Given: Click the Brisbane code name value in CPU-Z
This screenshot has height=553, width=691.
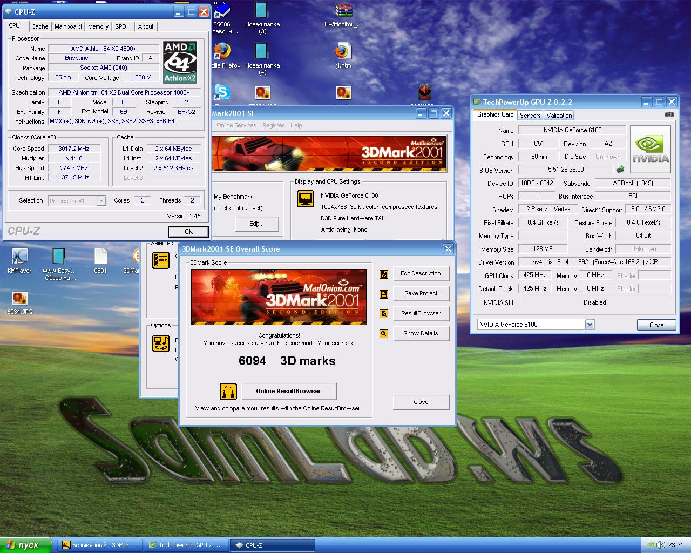Looking at the screenshot, I should click(x=76, y=58).
